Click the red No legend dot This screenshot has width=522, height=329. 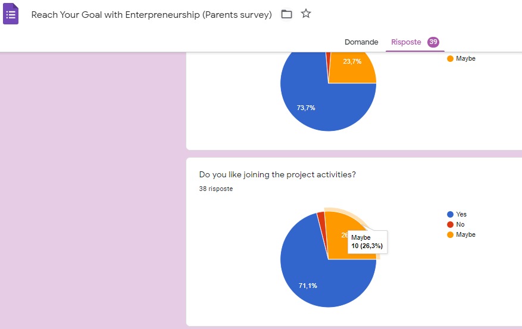point(450,224)
